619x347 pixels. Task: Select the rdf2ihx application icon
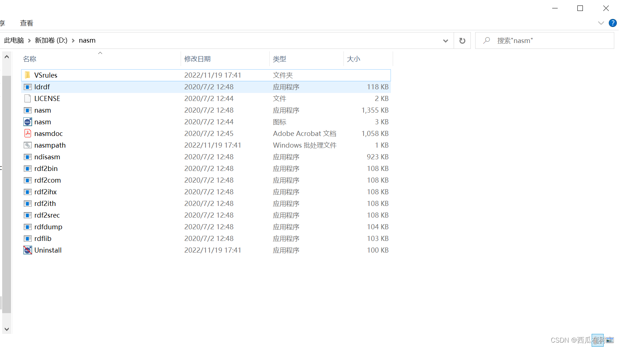tap(28, 192)
